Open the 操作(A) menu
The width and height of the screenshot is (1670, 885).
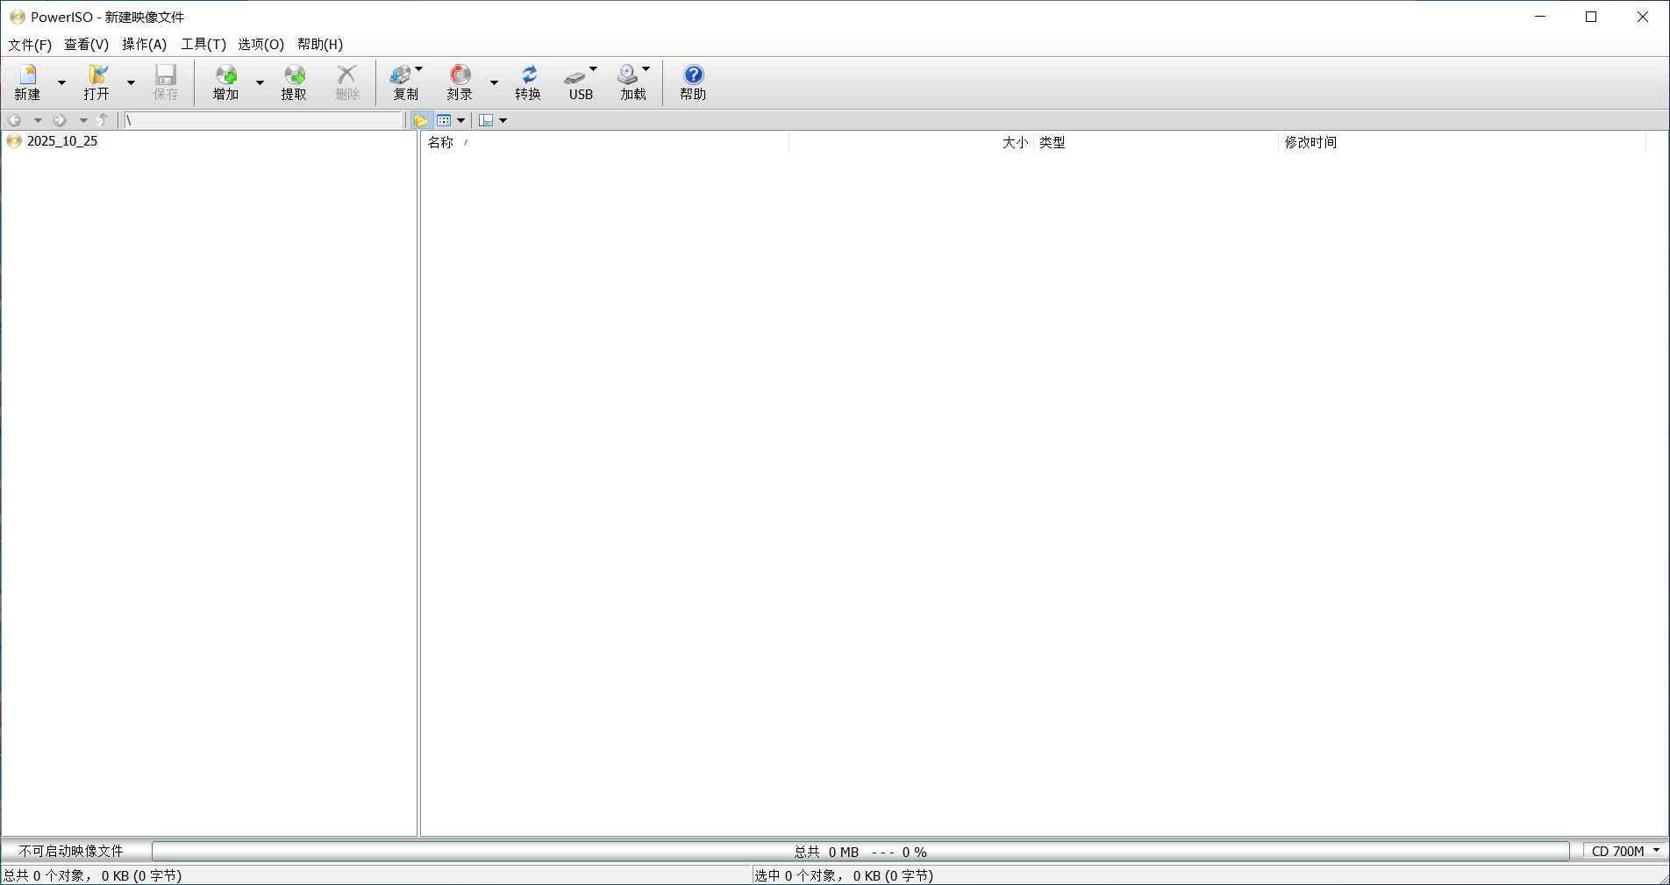pyautogui.click(x=144, y=44)
